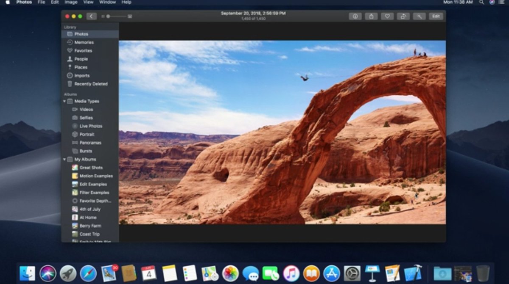Image resolution: width=509 pixels, height=284 pixels.
Task: Open the Photos menu in menu bar
Action: click(x=24, y=3)
